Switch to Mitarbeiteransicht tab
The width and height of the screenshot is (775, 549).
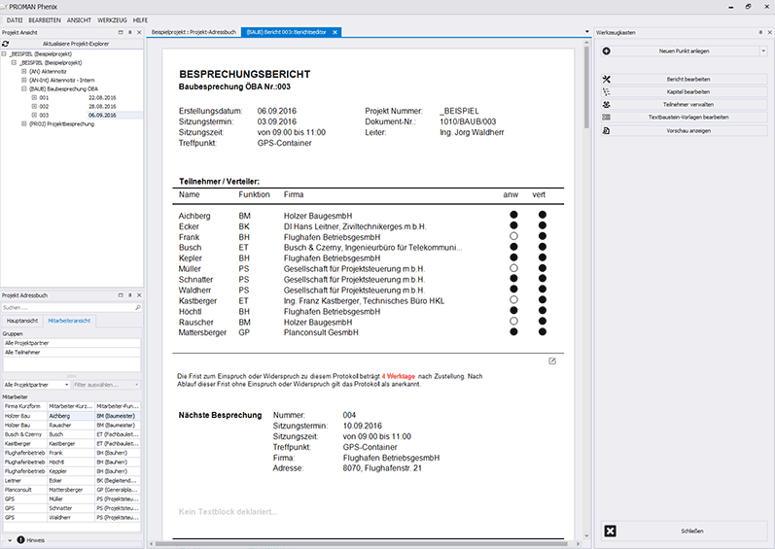point(69,321)
